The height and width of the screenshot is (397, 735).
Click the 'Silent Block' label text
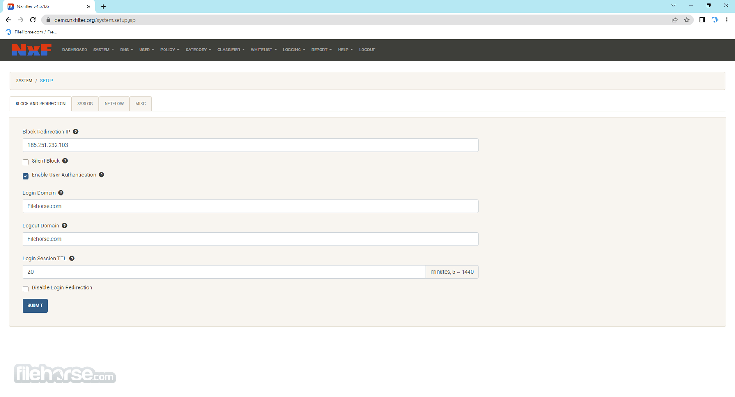click(x=45, y=161)
